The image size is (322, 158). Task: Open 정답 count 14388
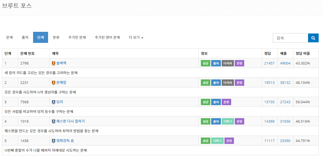click(x=269, y=121)
